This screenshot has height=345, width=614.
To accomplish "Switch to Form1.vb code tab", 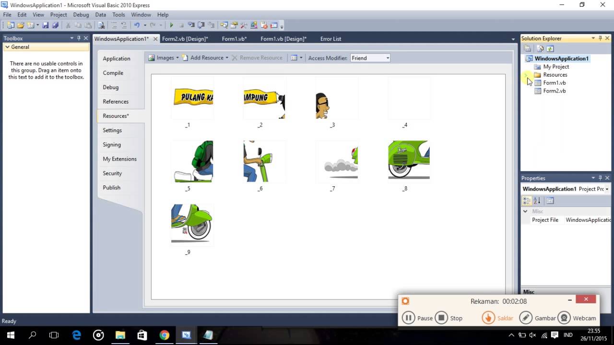I will click(234, 39).
